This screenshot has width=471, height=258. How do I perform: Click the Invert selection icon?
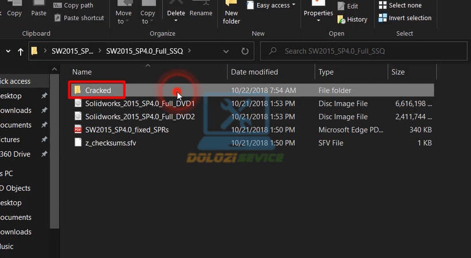[x=383, y=18]
